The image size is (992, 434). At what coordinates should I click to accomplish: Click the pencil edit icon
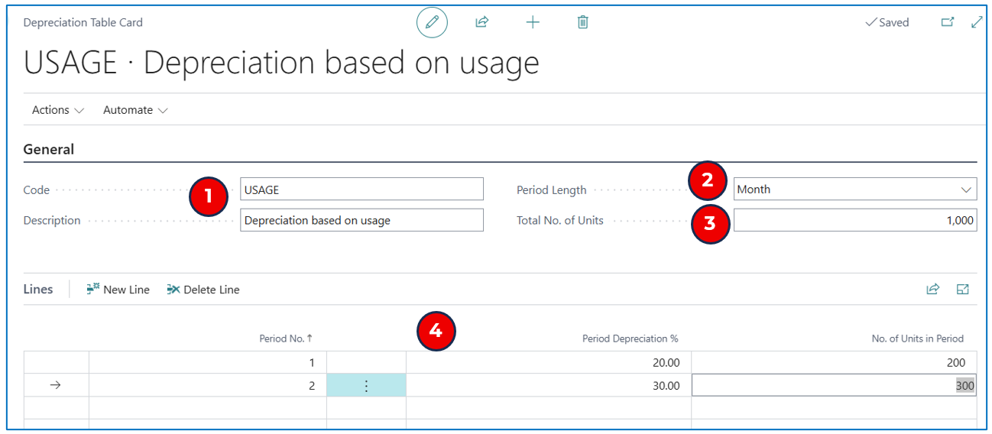click(x=432, y=23)
